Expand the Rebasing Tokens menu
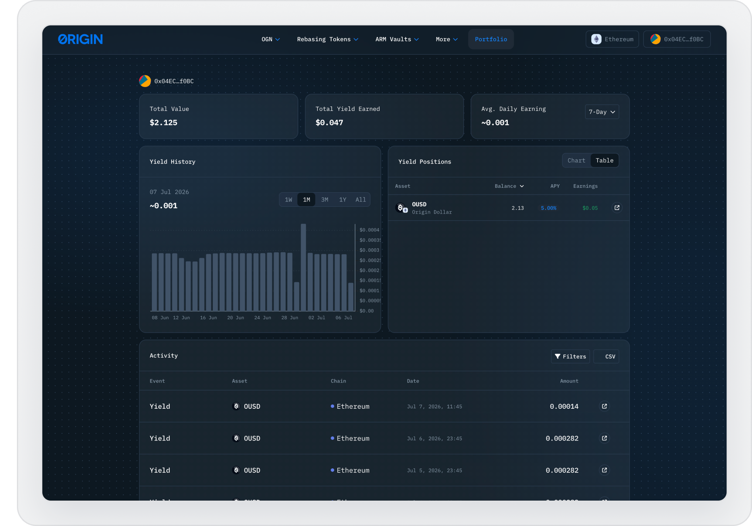The width and height of the screenshot is (752, 526). coord(328,39)
